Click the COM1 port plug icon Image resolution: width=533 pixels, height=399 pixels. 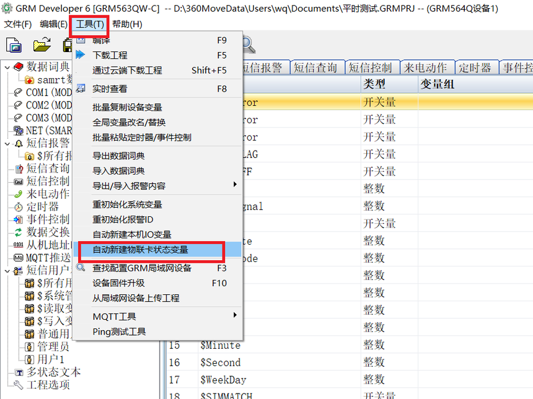coord(18,92)
